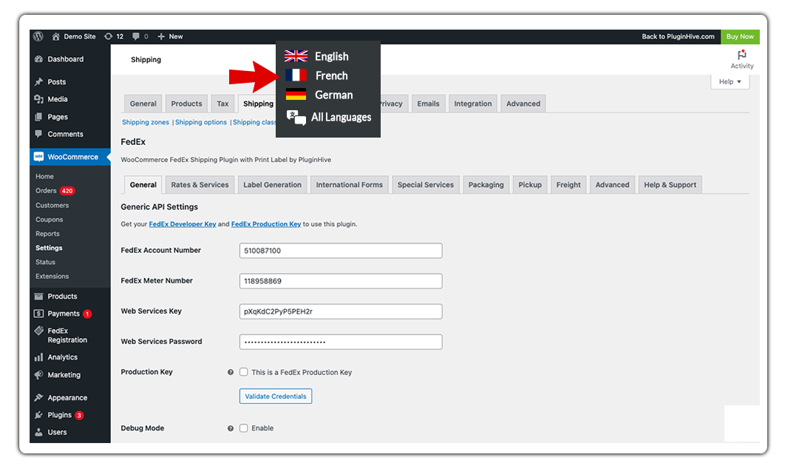Viewport: 785px width, 466px height.
Task: Open International Forms FedEx tab
Action: (x=350, y=185)
